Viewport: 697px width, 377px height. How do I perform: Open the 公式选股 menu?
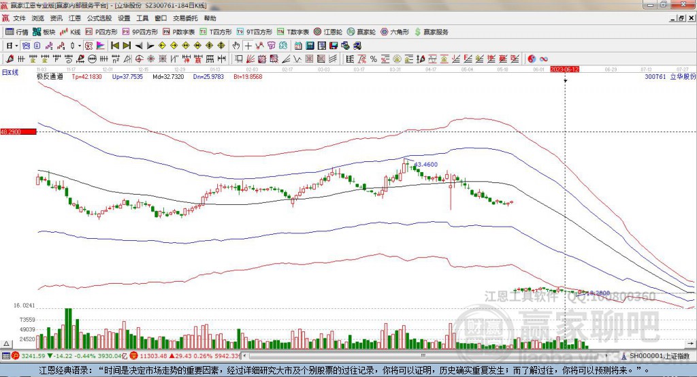pyautogui.click(x=99, y=18)
